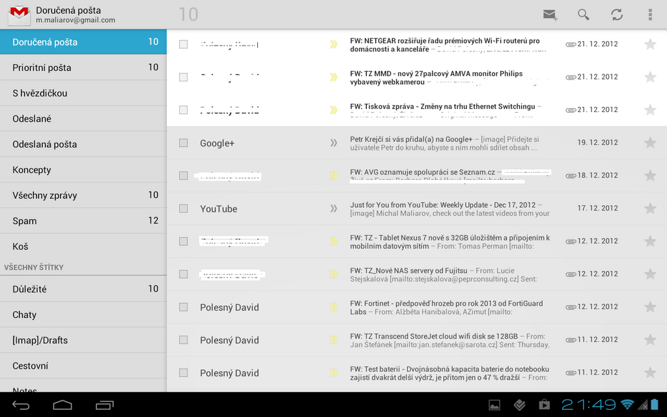This screenshot has width=667, height=417.
Task: Check the Google+ email checkbox
Action: coord(183,143)
